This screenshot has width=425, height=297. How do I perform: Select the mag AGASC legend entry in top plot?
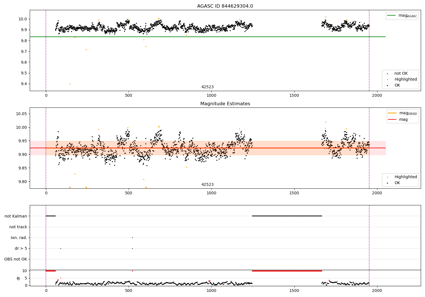tap(402, 16)
